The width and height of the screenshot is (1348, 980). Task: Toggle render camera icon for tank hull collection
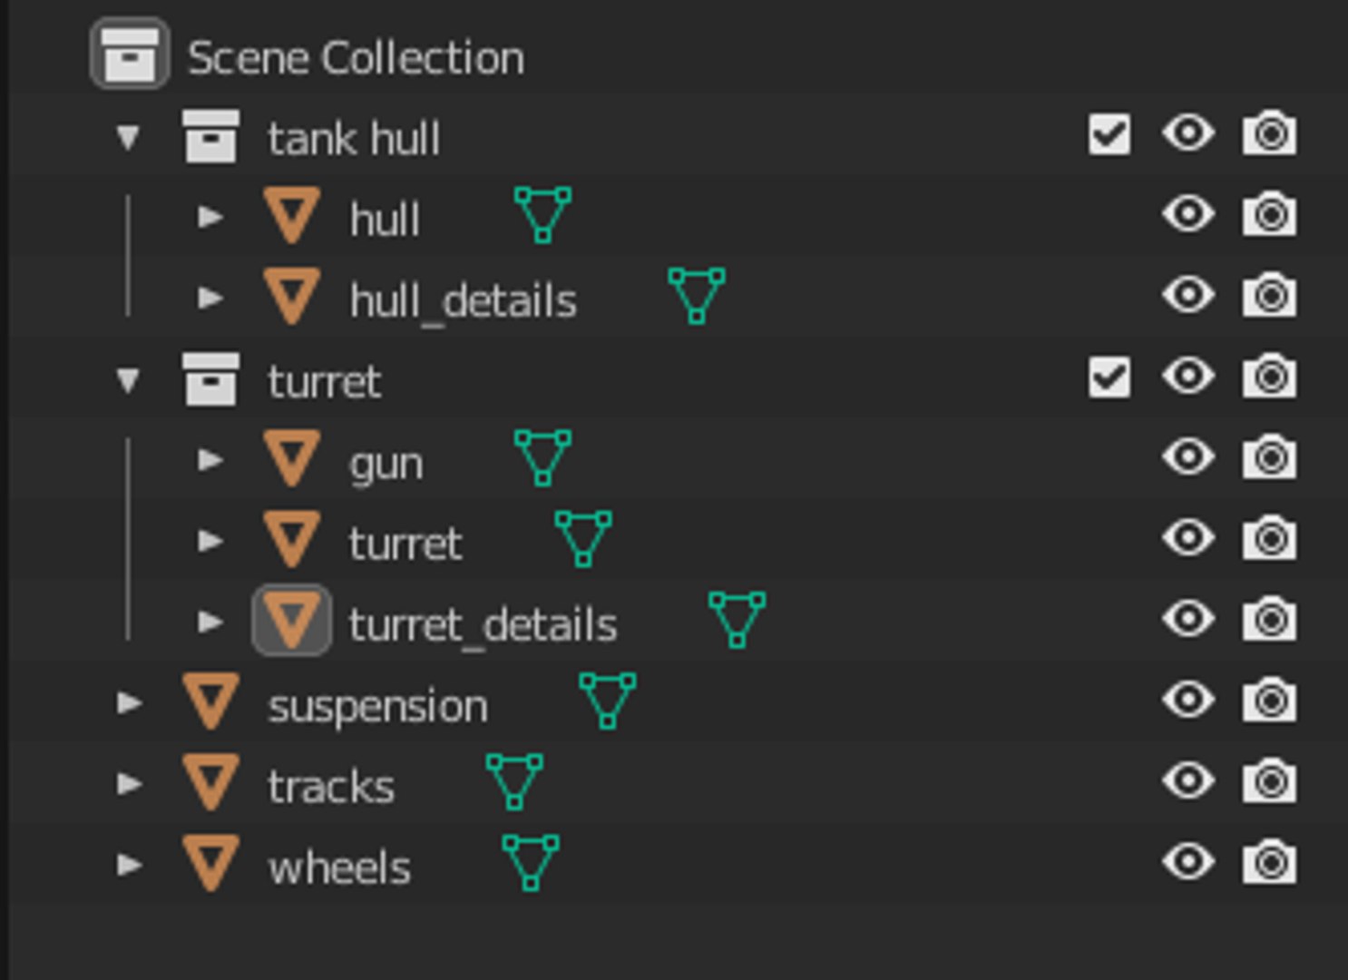coord(1269,135)
